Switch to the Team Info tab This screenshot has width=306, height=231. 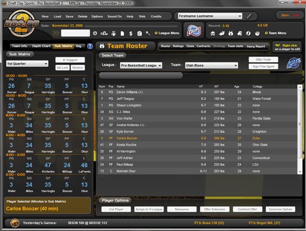point(20,46)
